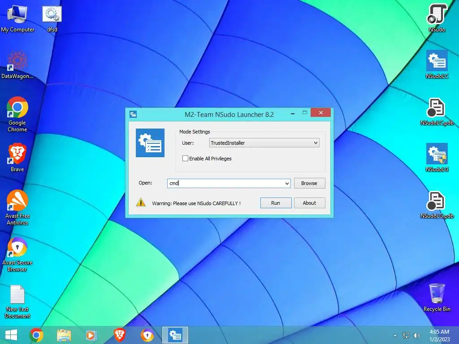Select the New Text Document file icon
The image size is (459, 344).
(x=17, y=301)
